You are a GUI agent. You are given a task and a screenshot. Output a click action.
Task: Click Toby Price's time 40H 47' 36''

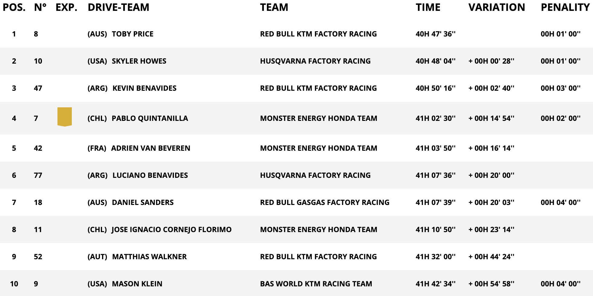point(435,34)
